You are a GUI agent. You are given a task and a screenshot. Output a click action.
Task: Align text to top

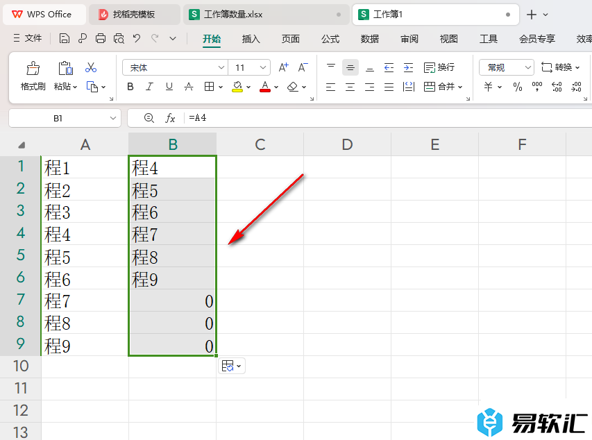(x=331, y=67)
